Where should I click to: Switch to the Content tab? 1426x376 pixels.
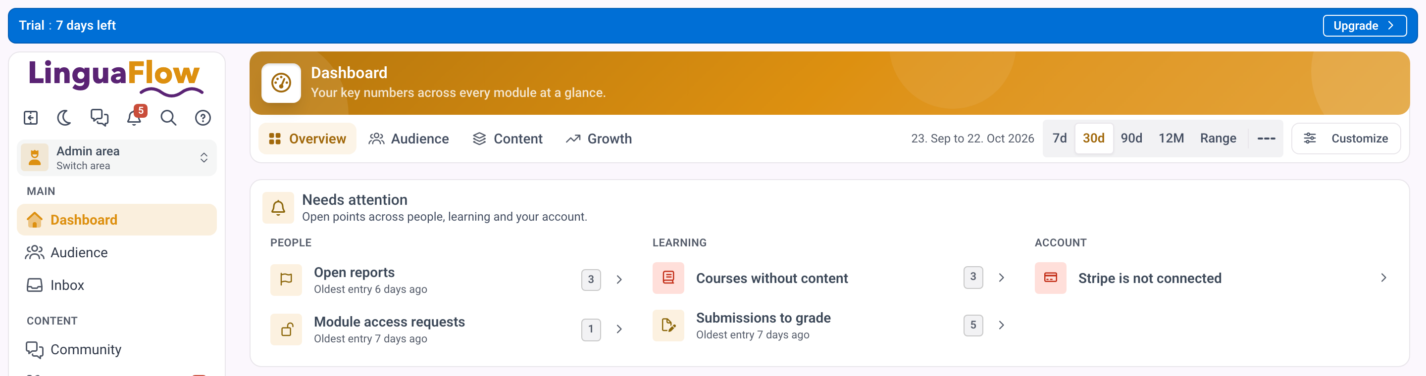point(508,139)
